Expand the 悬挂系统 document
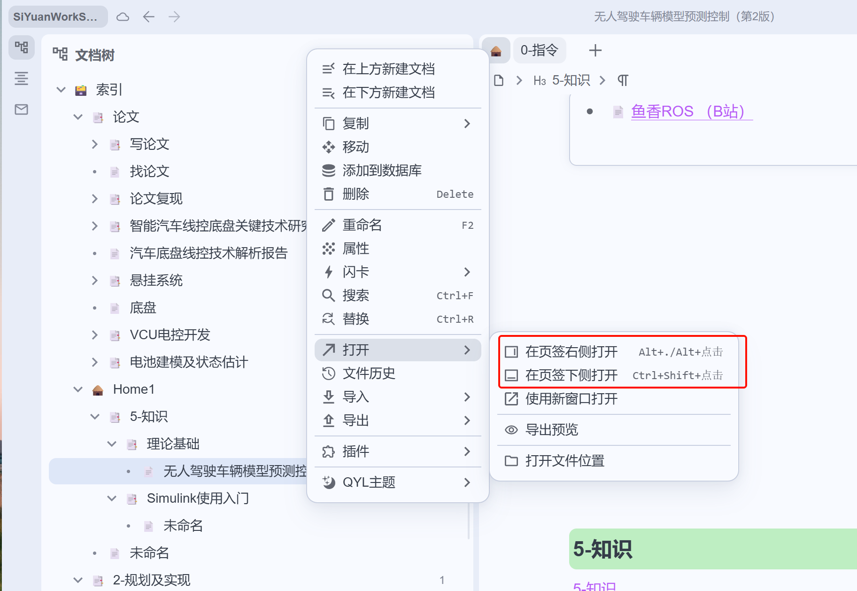Image resolution: width=857 pixels, height=591 pixels. tap(95, 280)
